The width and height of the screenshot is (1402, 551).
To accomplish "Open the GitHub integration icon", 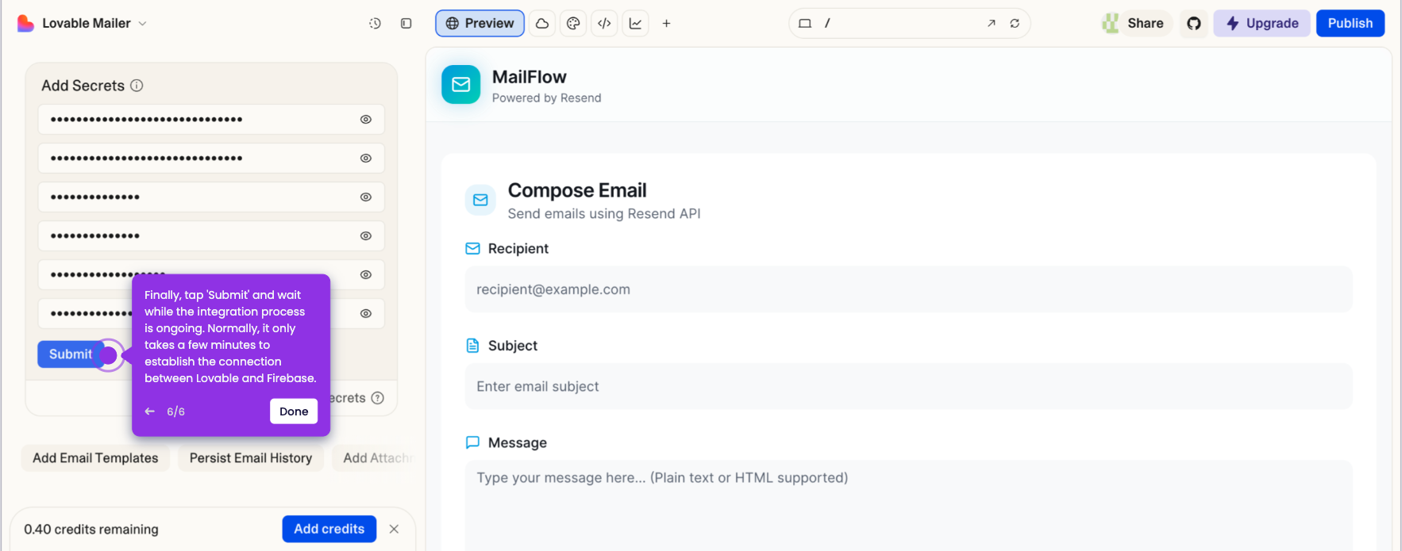I will [1194, 24].
